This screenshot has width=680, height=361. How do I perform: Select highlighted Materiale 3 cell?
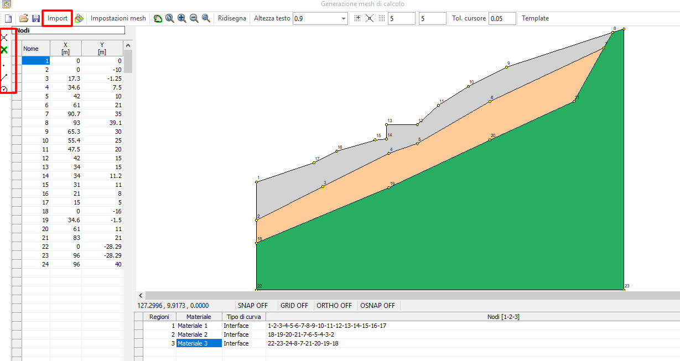[199, 343]
